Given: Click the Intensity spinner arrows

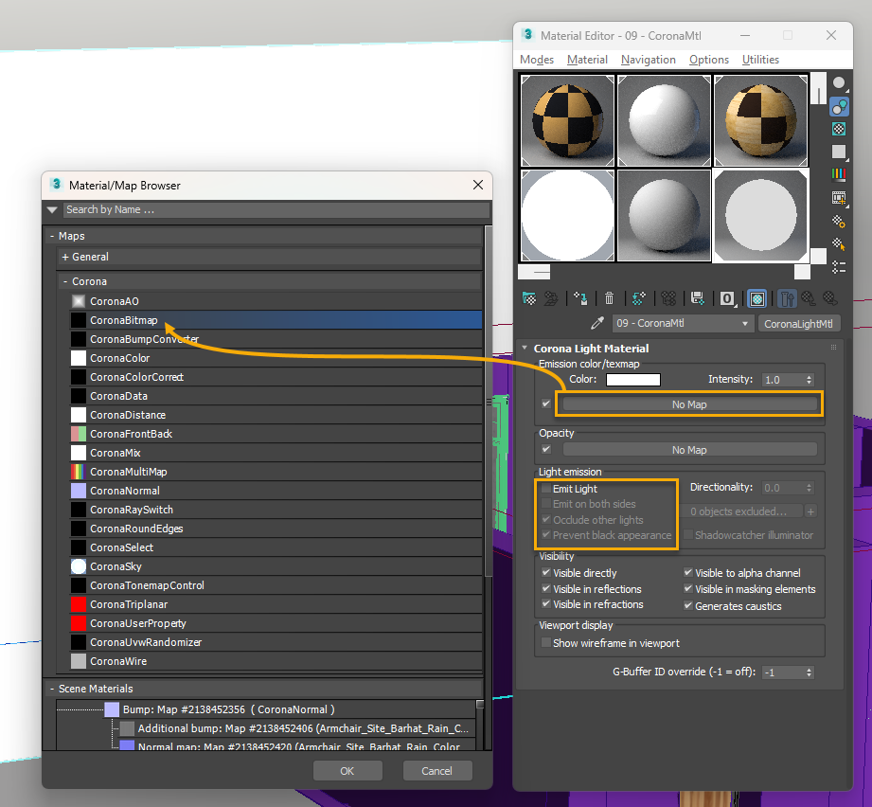Looking at the screenshot, I should click(x=810, y=380).
